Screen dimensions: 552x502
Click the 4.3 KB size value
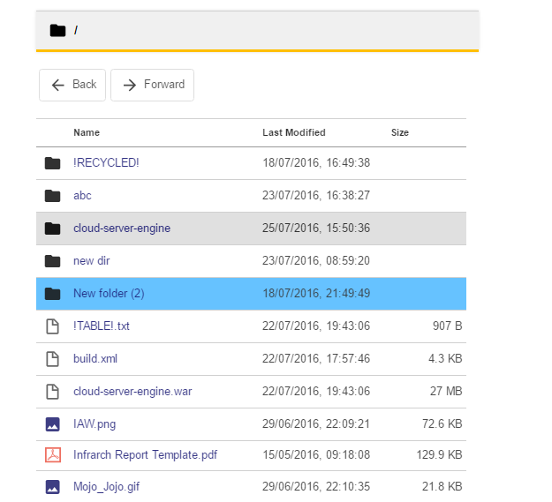445,358
